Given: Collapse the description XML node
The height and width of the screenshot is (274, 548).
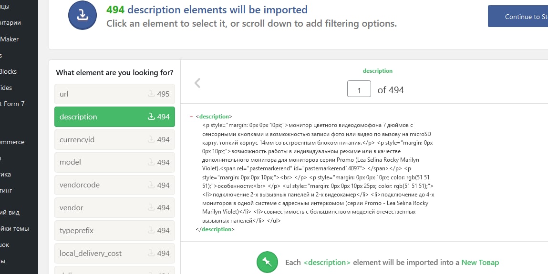Looking at the screenshot, I should (x=191, y=117).
